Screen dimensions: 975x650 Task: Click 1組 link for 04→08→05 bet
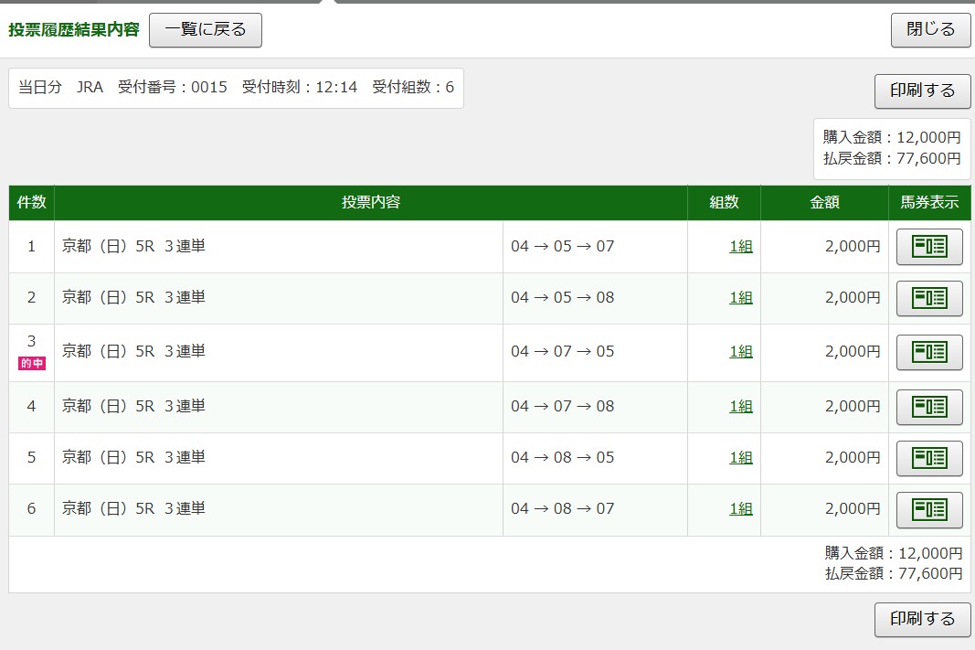coord(740,457)
